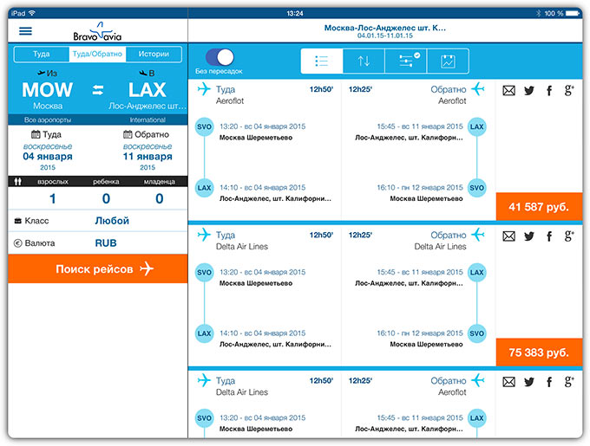Share 41 587 руб. flight by email
The image size is (590, 446).
508,90
